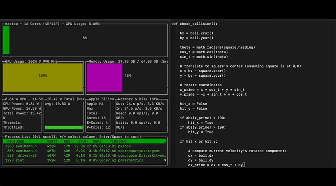Click the 'Out: 24.6 p/s, 3.3 KB/s' line

point(140,104)
